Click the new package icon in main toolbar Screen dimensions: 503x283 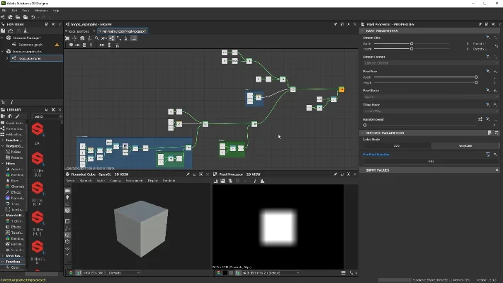click(x=10, y=17)
